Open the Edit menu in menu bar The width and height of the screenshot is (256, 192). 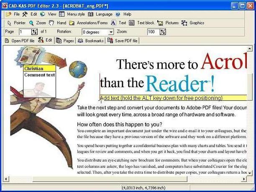(x=34, y=14)
